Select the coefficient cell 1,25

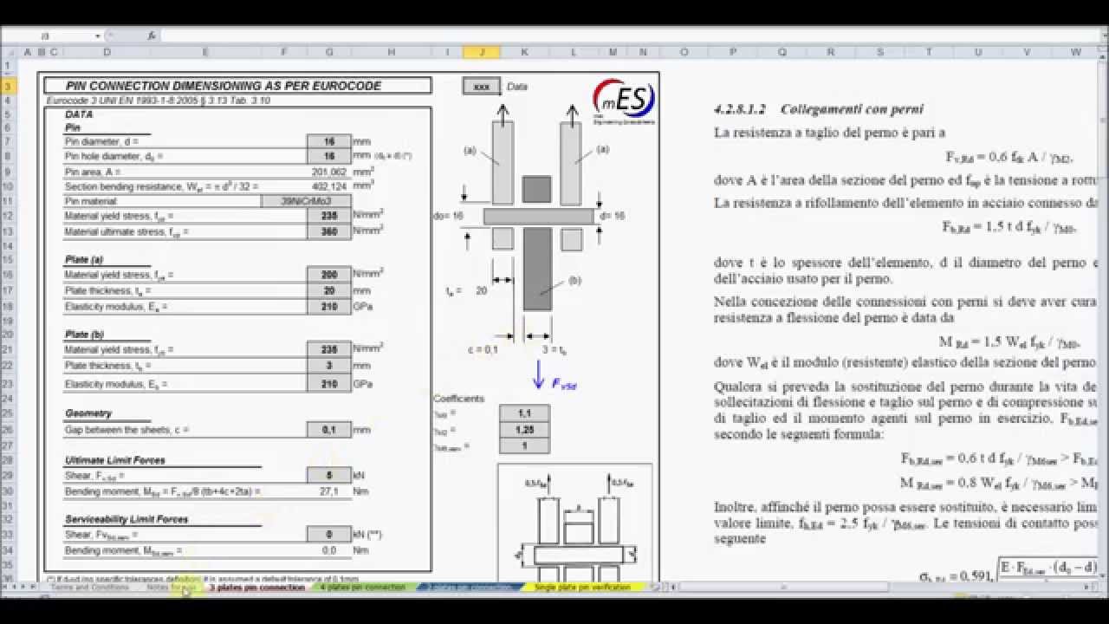[x=524, y=430]
